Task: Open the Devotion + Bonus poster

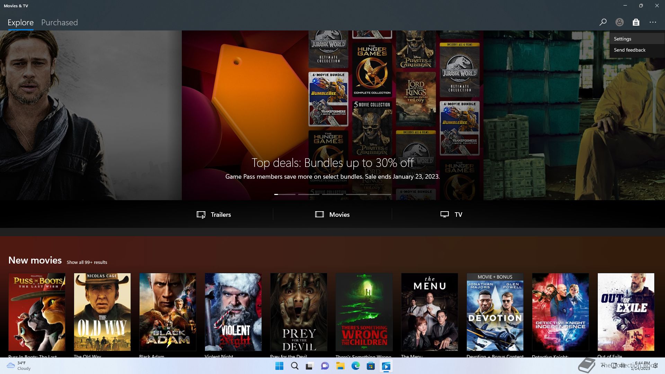Action: coord(495,312)
